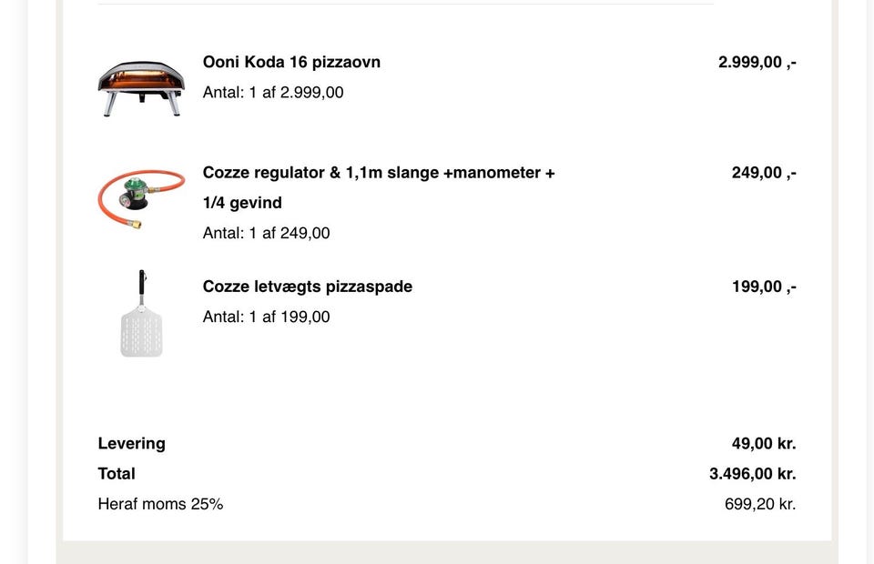Image resolution: width=874 pixels, height=564 pixels.
Task: Open the Ooni Koda 16 pizzaovn title
Action: 291,62
